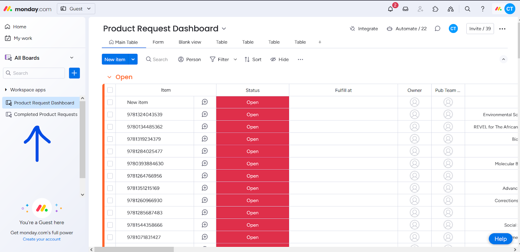Click the blue plus add button in sidebar
This screenshot has height=252, width=520.
[74, 73]
